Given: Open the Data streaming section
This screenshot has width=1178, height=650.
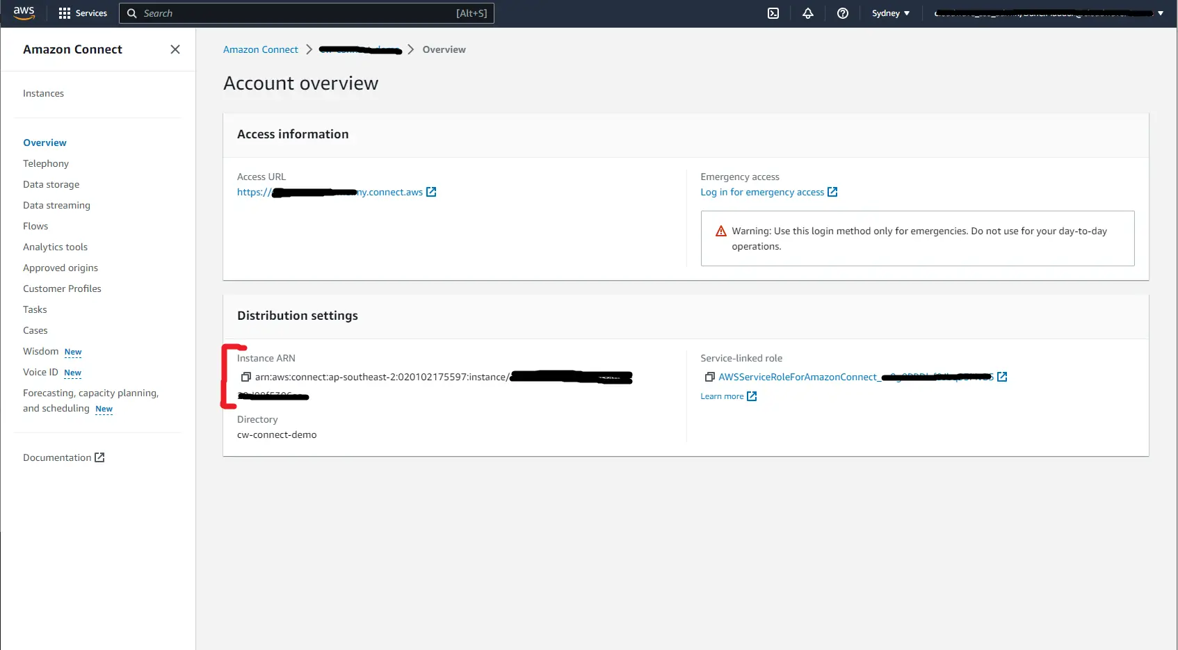Looking at the screenshot, I should [56, 205].
